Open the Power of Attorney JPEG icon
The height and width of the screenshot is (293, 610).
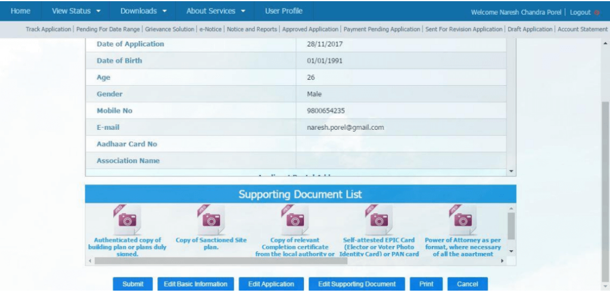click(x=463, y=220)
